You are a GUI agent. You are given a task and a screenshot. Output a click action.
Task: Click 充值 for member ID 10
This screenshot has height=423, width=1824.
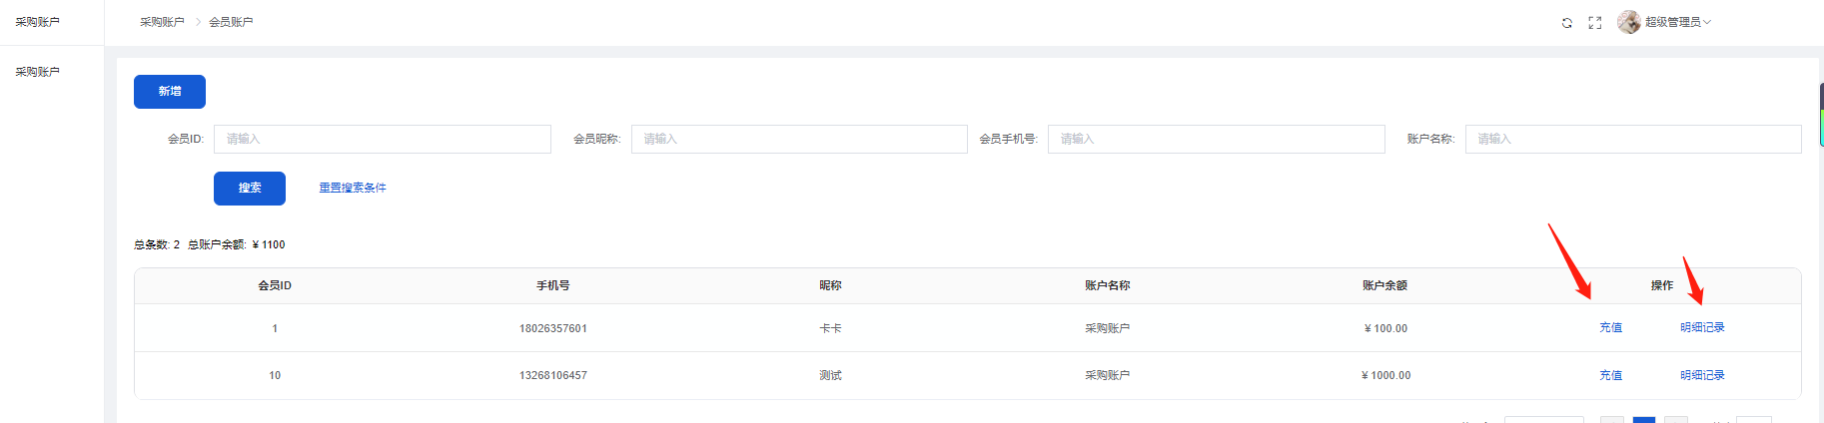pyautogui.click(x=1610, y=375)
